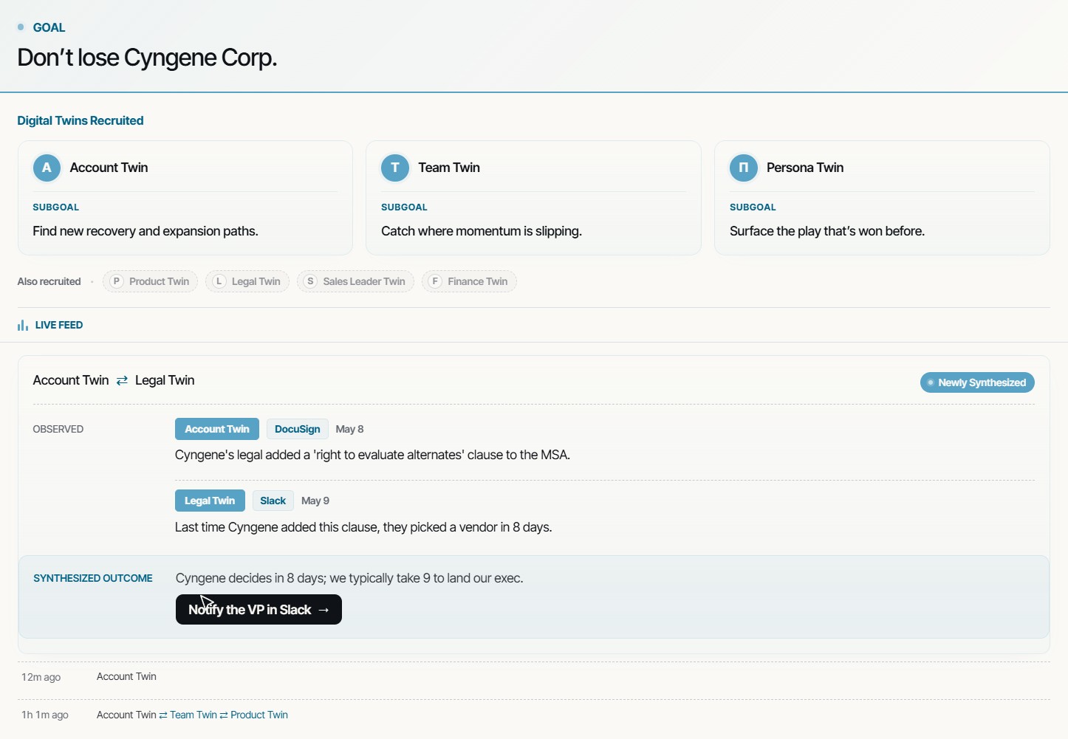Click the Newly Synthesized badge

(977, 382)
